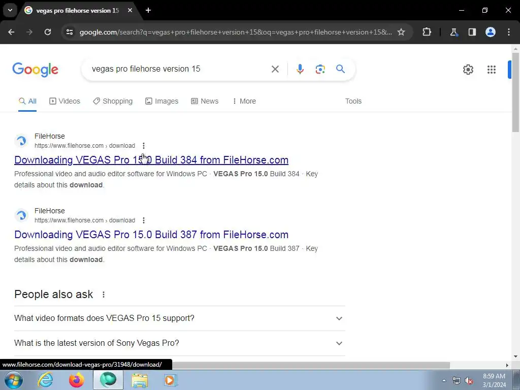The width and height of the screenshot is (520, 390).
Task: Close the vegas pro filehorse tab
Action: (130, 10)
